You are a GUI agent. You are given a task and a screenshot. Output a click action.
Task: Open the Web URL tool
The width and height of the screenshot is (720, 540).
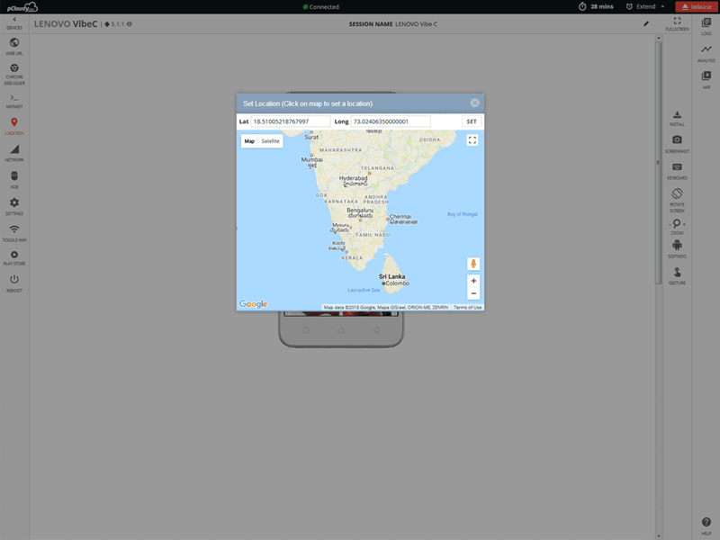pyautogui.click(x=14, y=47)
